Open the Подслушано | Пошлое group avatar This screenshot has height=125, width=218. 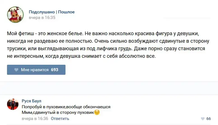pyautogui.click(x=15, y=15)
